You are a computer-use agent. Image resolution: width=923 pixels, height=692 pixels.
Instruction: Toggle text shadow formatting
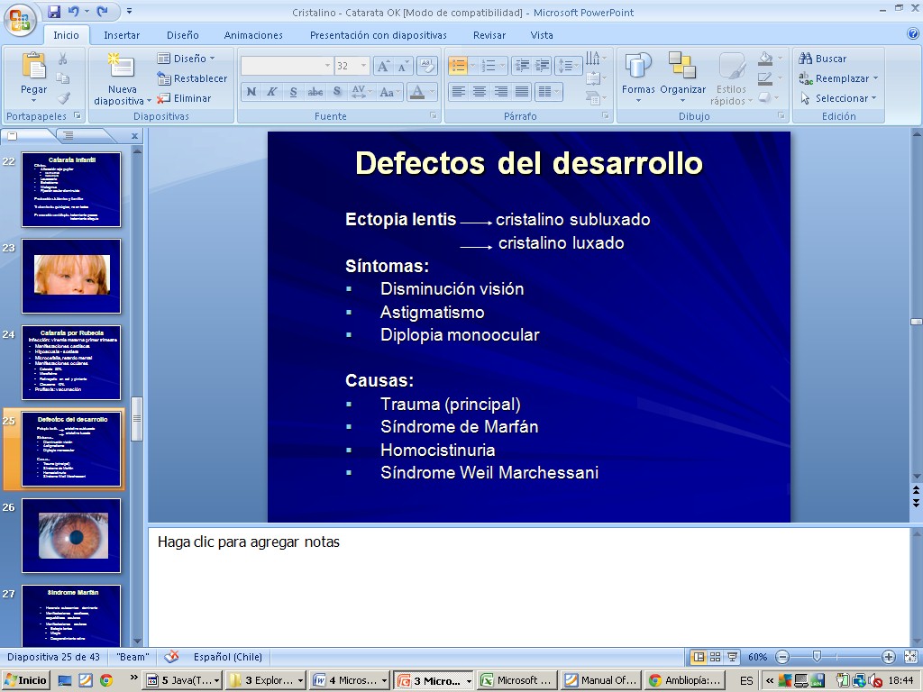tap(336, 92)
